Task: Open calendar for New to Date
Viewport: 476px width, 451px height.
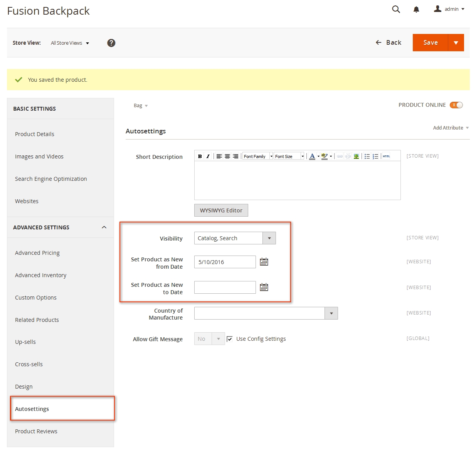Action: pyautogui.click(x=264, y=288)
